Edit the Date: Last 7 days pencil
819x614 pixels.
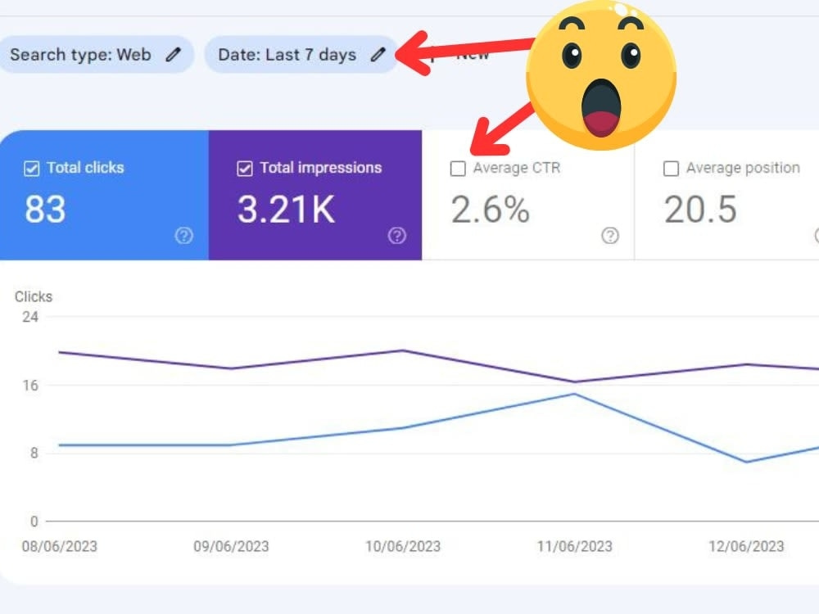pyautogui.click(x=378, y=54)
